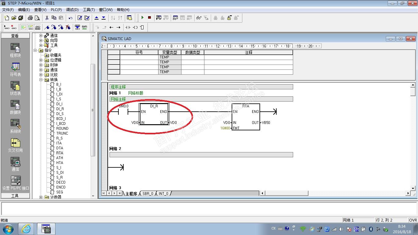
Task: Click the Download blue down-arrow icon
Action: coord(103,18)
